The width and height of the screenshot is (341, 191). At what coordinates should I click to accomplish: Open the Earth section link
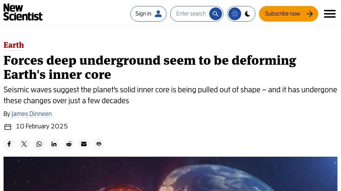tap(14, 45)
